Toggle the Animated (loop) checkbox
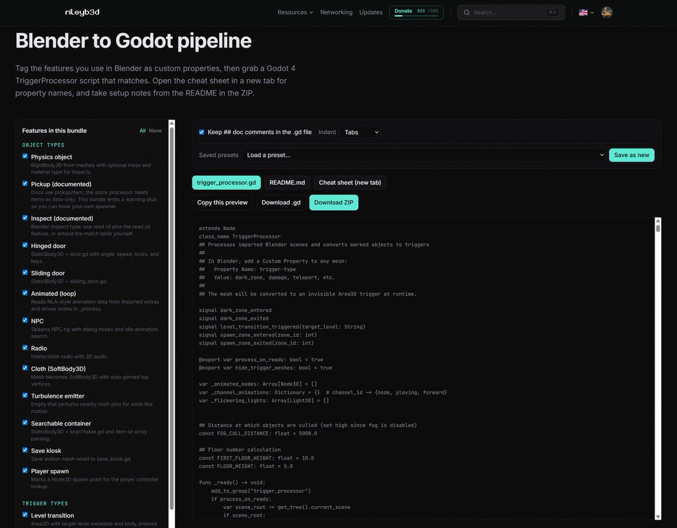The height and width of the screenshot is (528, 677). pyautogui.click(x=25, y=293)
